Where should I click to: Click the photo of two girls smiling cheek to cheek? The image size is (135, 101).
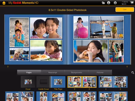[x=46, y=28]
